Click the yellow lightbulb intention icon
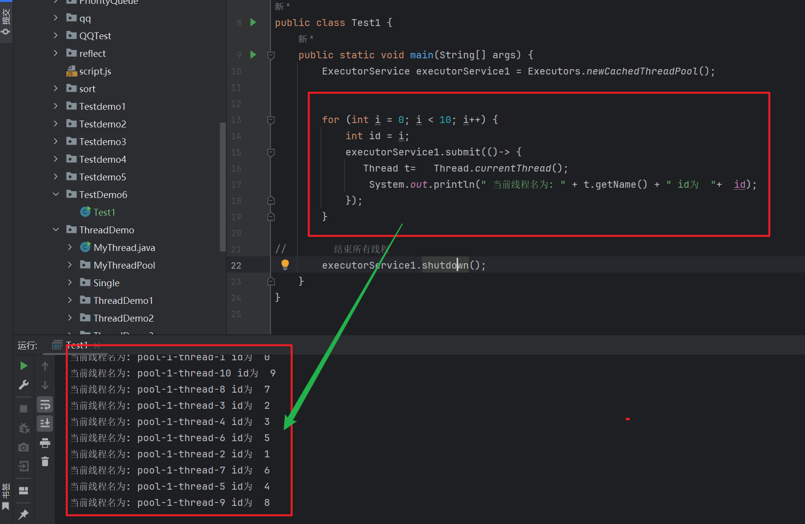805x524 pixels. (x=285, y=265)
